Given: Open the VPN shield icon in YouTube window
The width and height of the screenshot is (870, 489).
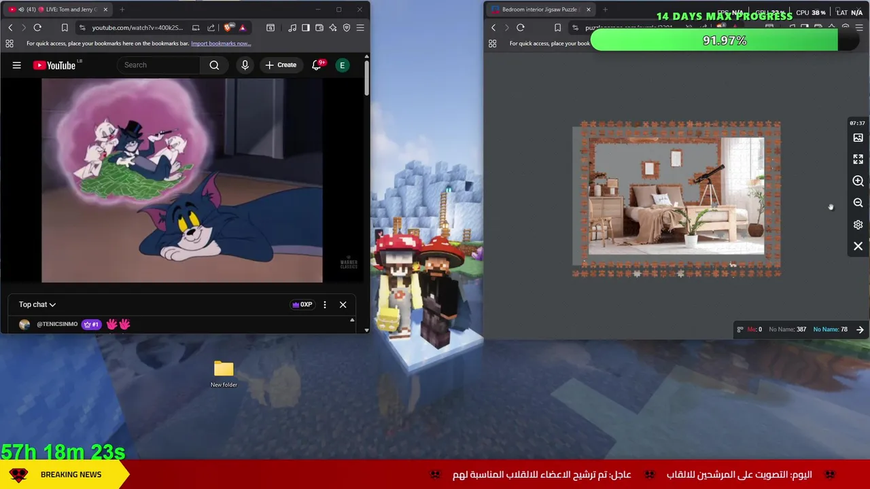Looking at the screenshot, I should pos(347,28).
